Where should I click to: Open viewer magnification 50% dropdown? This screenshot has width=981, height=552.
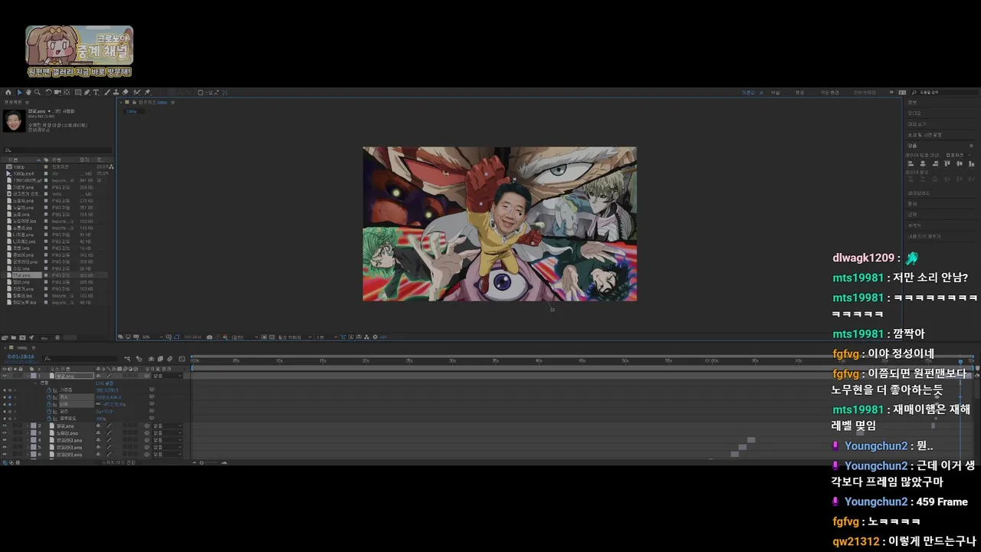click(153, 336)
